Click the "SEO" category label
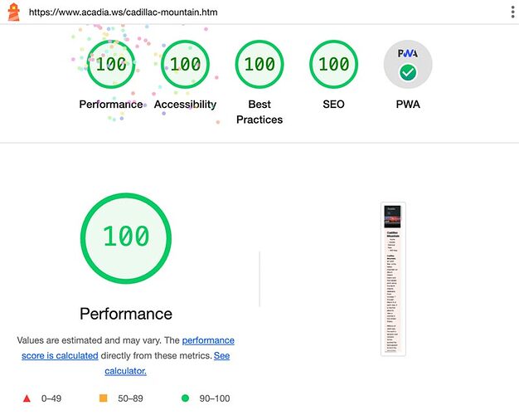Screen dimensions: 519x415 click(334, 105)
